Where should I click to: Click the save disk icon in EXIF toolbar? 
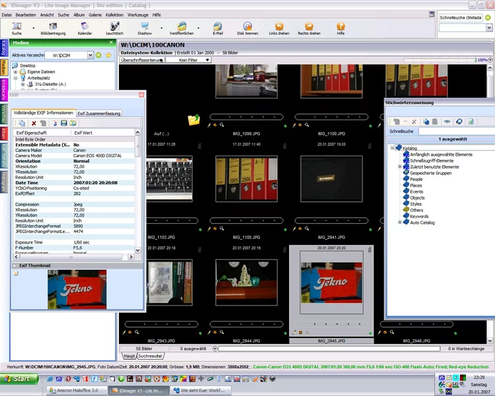pyautogui.click(x=64, y=123)
